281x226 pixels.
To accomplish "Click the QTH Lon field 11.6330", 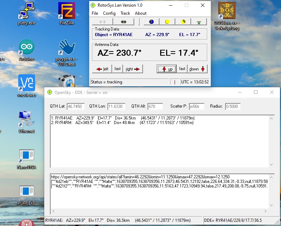I will pos(116,107).
